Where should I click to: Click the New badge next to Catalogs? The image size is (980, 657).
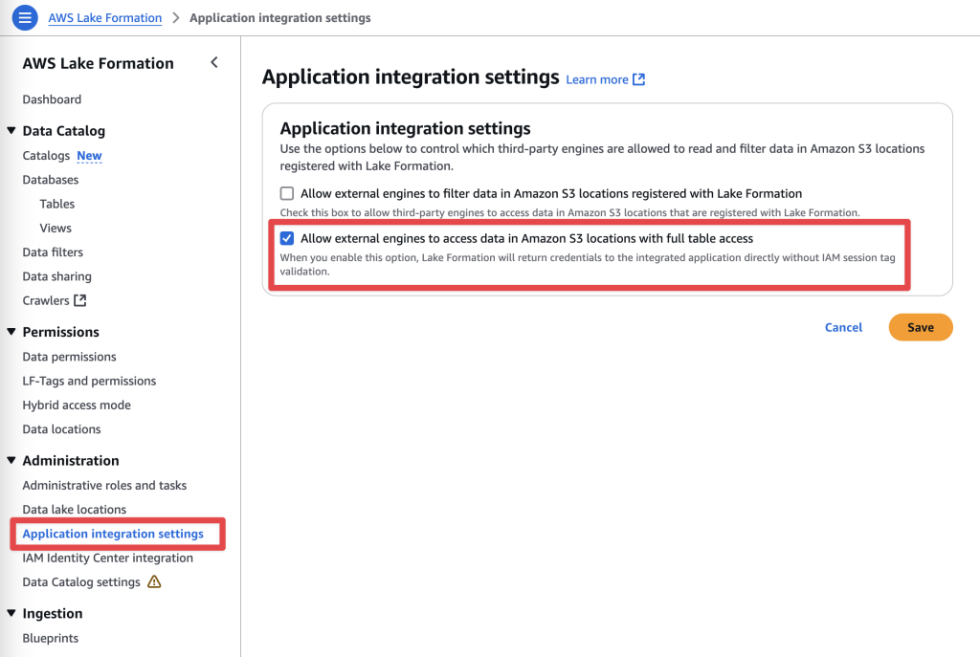click(89, 156)
